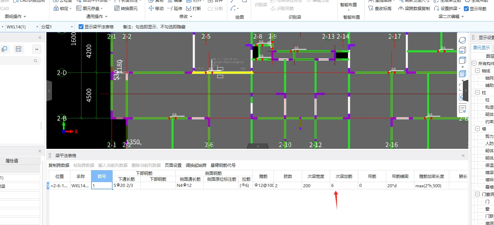494x225 pixels.
Task: Click 识别吊筋 in the ribbon
Action: 282,8
